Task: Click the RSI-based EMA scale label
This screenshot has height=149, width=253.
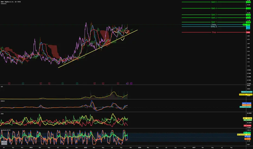Action: [x=244, y=135]
